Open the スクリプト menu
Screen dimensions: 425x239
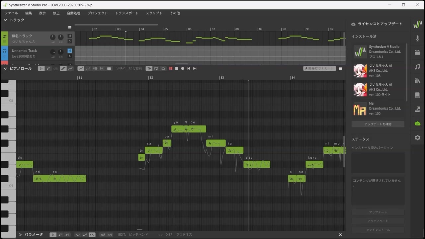pyautogui.click(x=154, y=13)
